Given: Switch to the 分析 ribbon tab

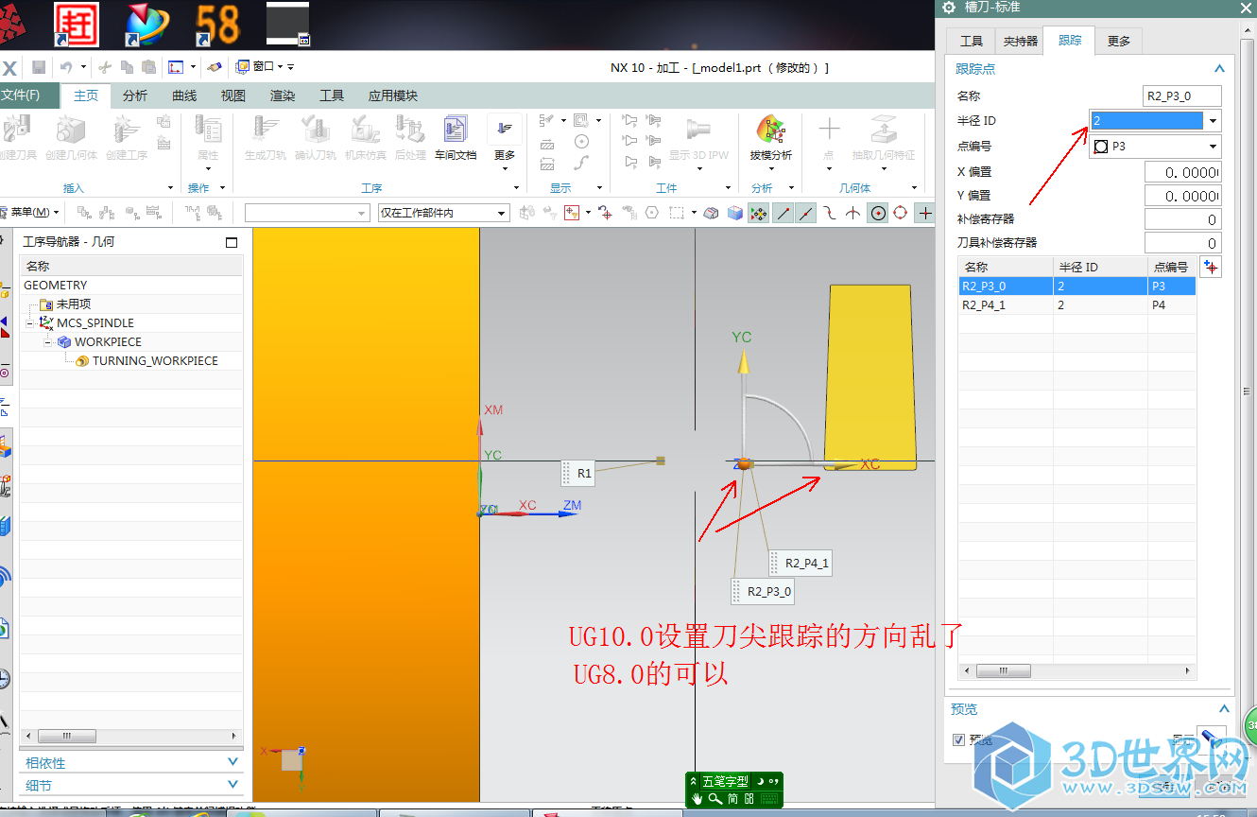Looking at the screenshot, I should [135, 96].
